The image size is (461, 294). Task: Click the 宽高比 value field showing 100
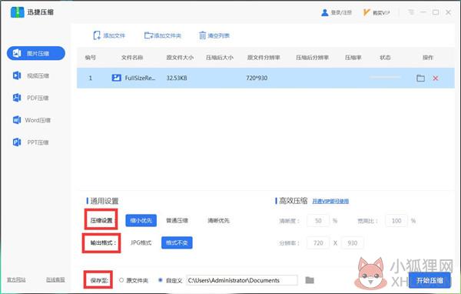(396, 221)
